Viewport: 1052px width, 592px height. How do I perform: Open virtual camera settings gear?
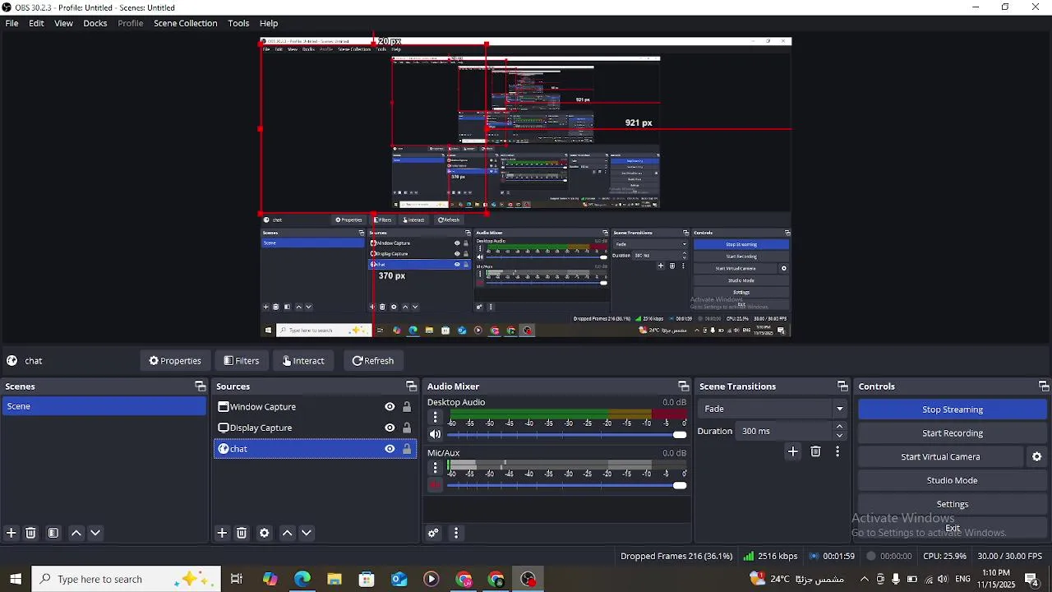click(x=1037, y=456)
